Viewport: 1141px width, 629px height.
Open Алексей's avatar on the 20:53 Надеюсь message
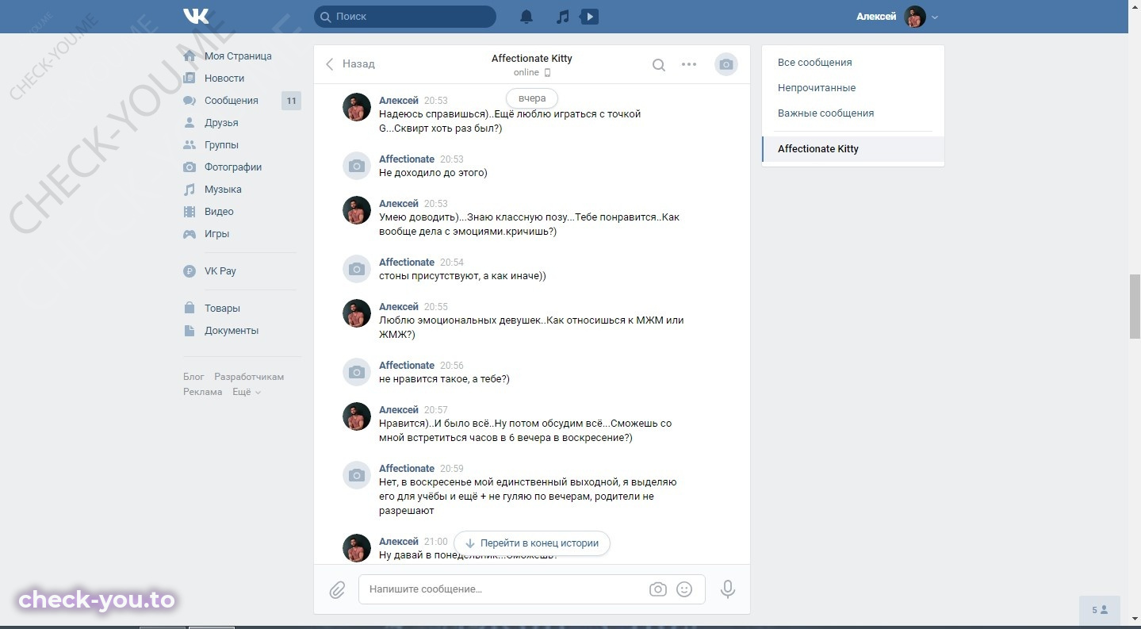[x=357, y=107]
